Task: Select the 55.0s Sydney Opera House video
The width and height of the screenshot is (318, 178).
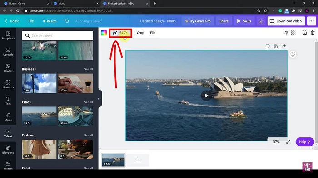Action: click(x=39, y=116)
